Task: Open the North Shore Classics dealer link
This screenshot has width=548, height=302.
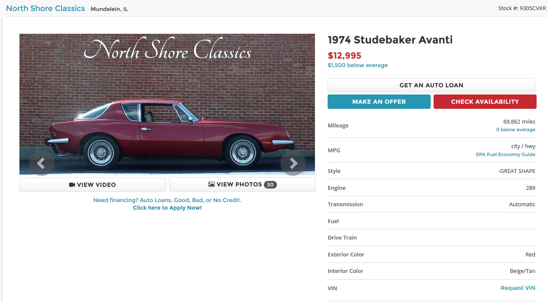Action: (46, 8)
